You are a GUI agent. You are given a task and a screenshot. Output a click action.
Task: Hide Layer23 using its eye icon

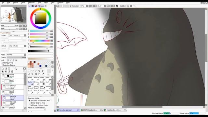click(4, 102)
